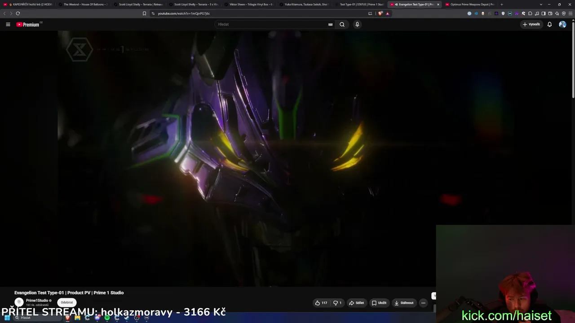The image size is (575, 323).
Task: Start voice search with the microphone icon
Action: click(x=357, y=24)
